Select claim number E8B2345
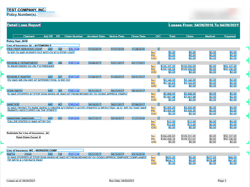 (x=74, y=77)
